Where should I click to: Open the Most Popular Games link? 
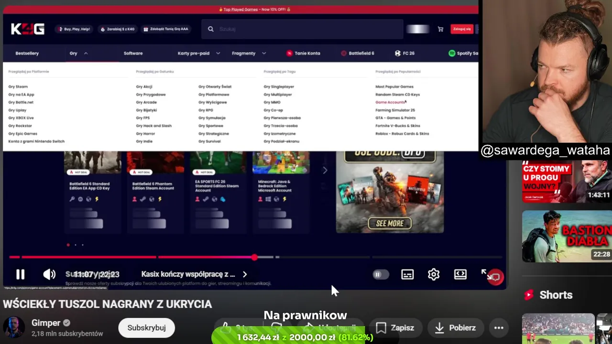tap(394, 86)
